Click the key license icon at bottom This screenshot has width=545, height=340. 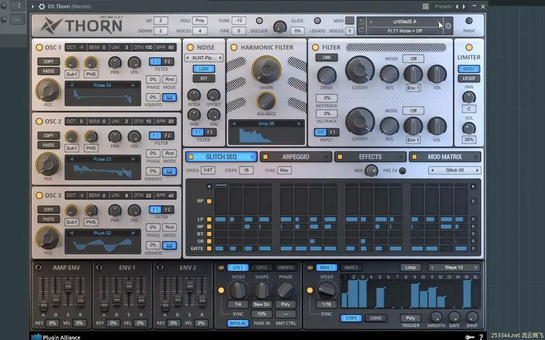click(470, 337)
